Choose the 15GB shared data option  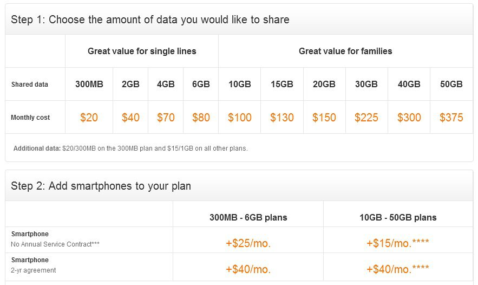point(282,84)
